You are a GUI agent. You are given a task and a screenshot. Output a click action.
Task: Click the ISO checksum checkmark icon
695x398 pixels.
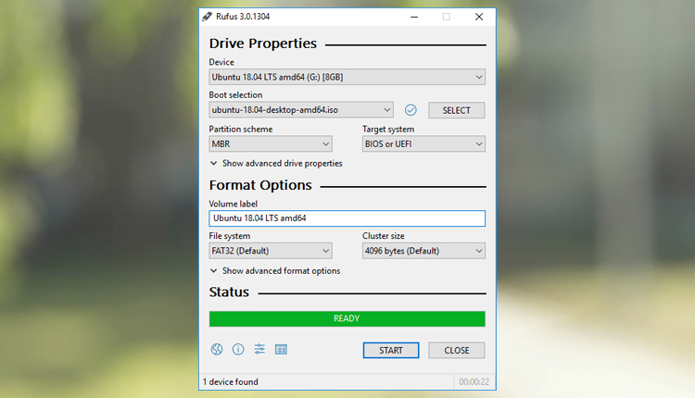click(411, 110)
